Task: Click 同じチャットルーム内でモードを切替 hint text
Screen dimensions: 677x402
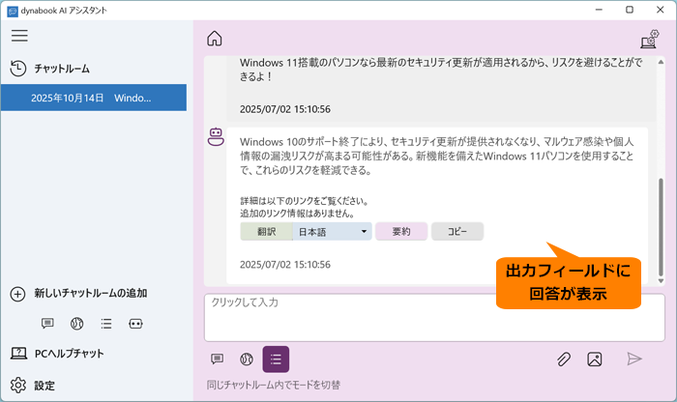Action: pos(274,385)
